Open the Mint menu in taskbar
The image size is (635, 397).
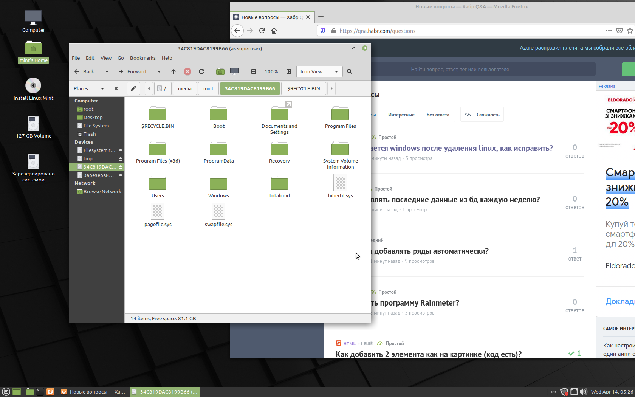pyautogui.click(x=6, y=392)
